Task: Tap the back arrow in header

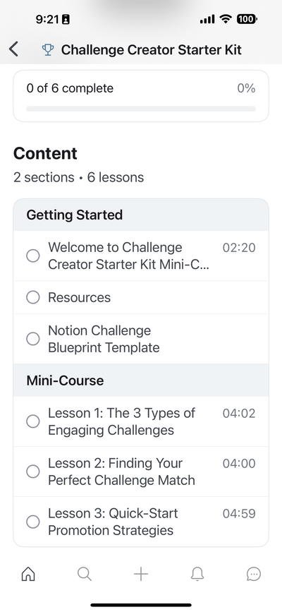Action: coord(13,49)
